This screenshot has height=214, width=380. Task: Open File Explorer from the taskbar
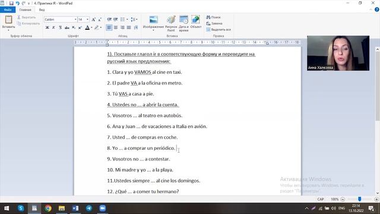(x=62, y=208)
